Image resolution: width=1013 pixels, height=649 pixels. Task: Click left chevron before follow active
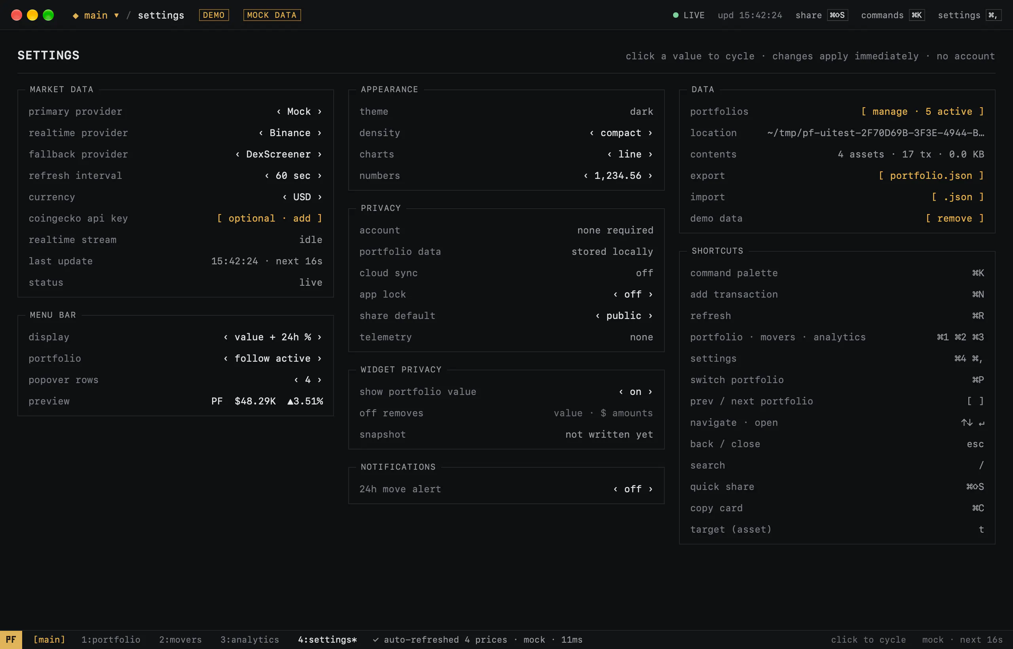point(226,359)
